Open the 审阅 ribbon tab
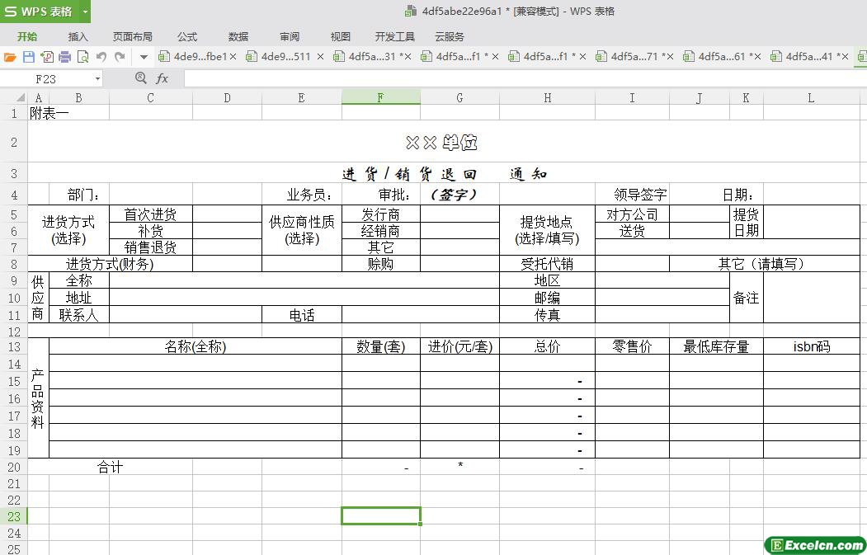The image size is (867, 555). [290, 36]
